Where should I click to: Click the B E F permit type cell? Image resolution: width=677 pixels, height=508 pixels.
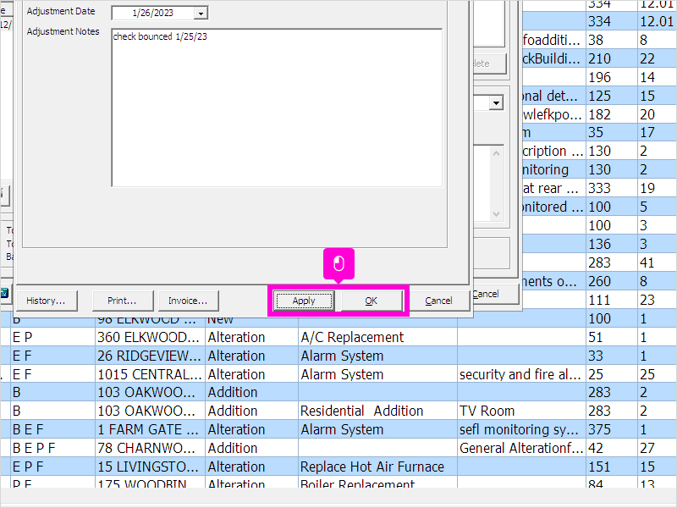52,429
